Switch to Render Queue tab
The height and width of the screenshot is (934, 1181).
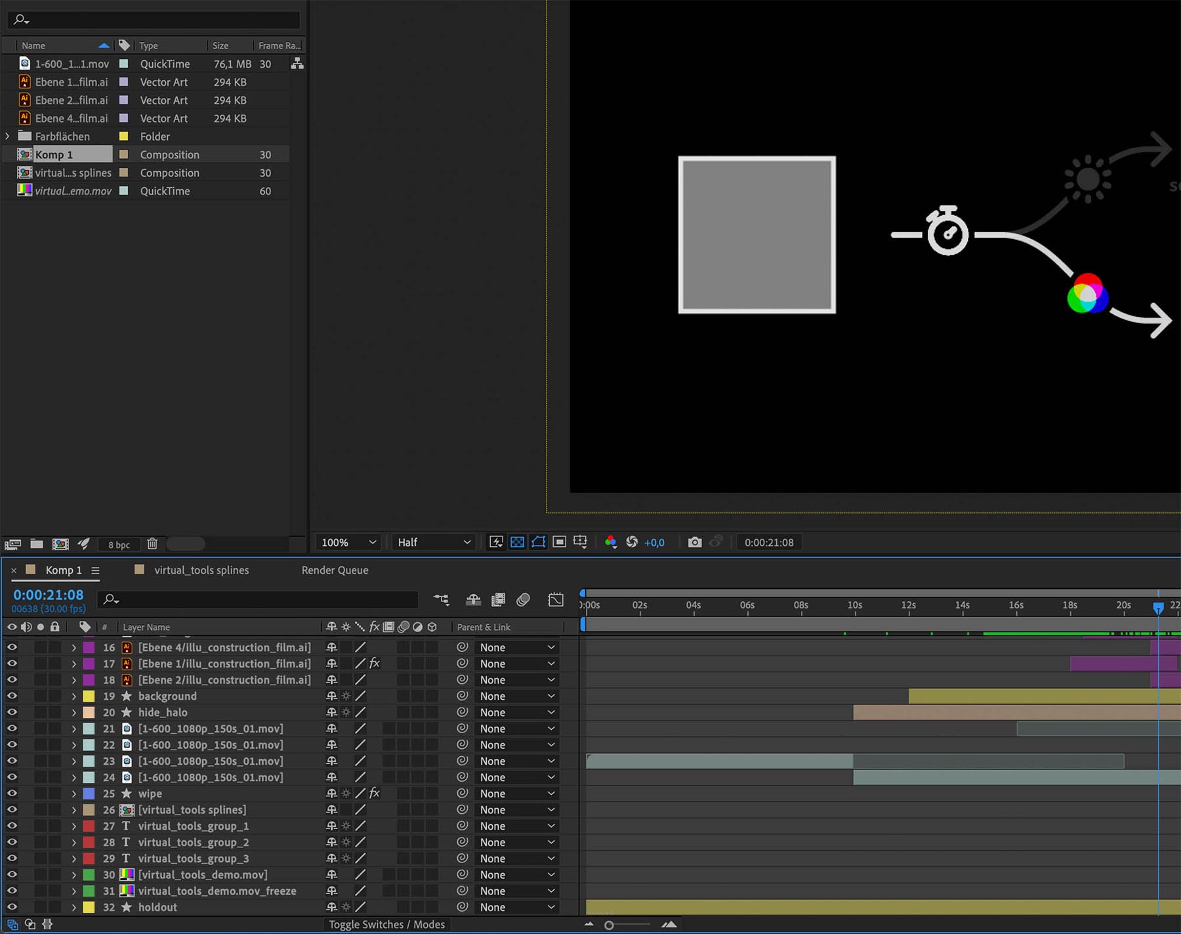coord(335,570)
